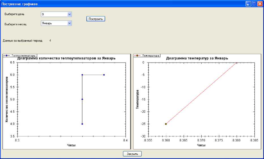Expand the month dropdown showing Январь

(x=70, y=23)
